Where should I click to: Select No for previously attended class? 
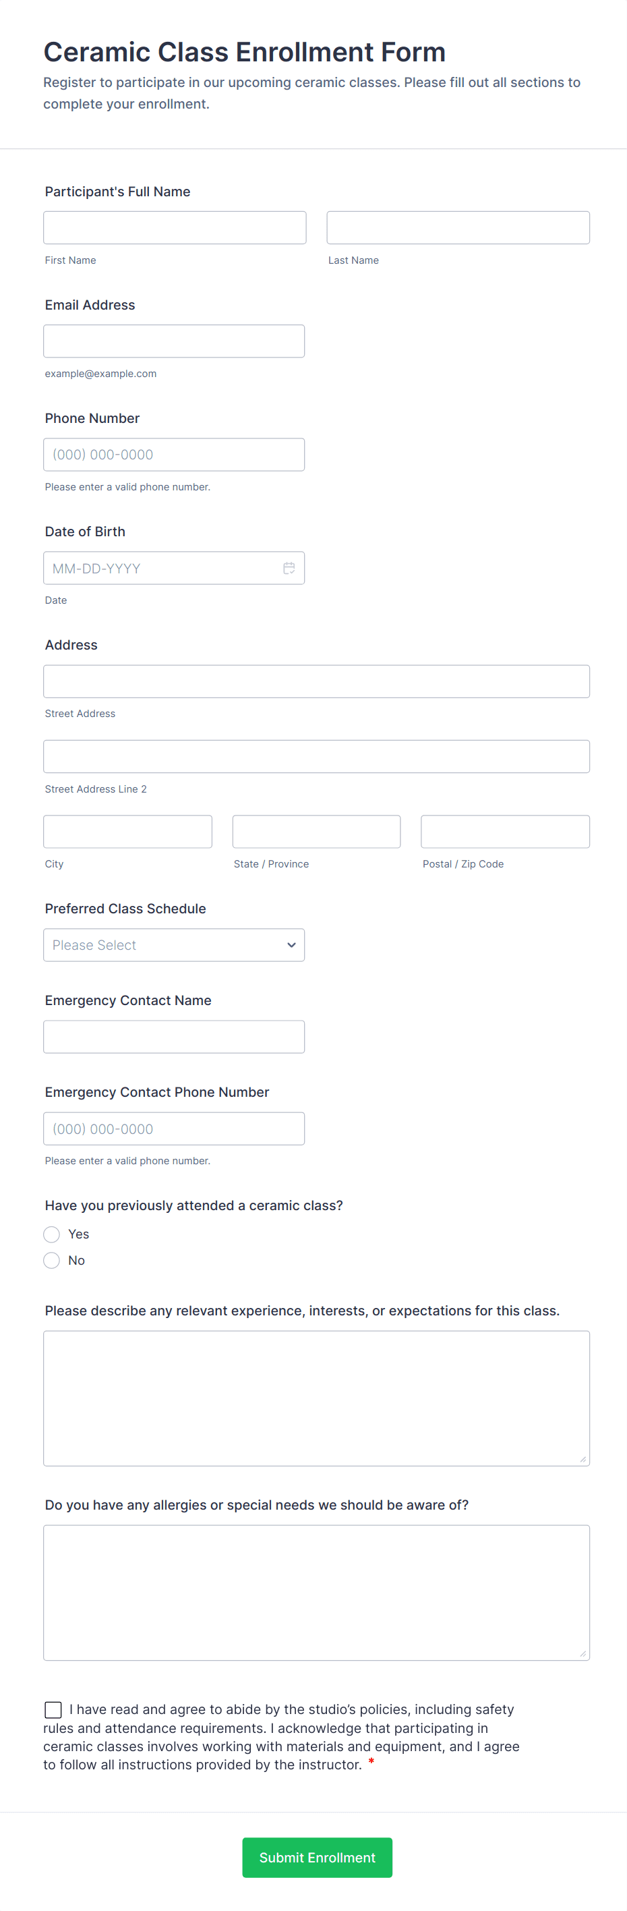(52, 1261)
